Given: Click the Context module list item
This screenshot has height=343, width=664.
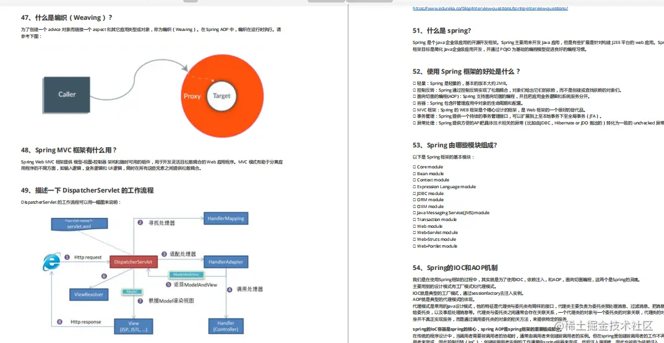Looking at the screenshot, I should click(431, 180).
